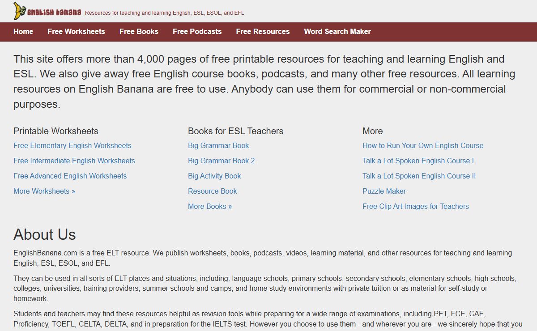Image resolution: width=537 pixels, height=331 pixels.
Task: Open Free Clip Art Images for Teachers
Action: [x=416, y=206]
